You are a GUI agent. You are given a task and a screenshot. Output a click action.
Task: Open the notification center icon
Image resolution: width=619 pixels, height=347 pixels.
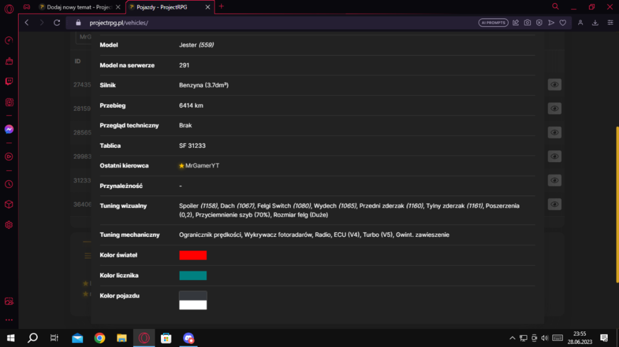604,338
